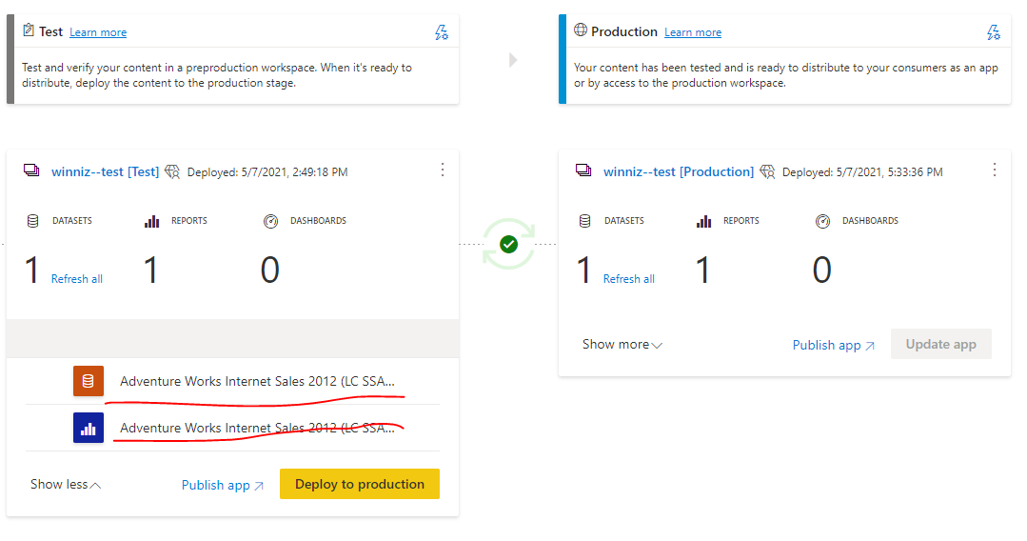Click the Production stage globe icon

coord(581,30)
